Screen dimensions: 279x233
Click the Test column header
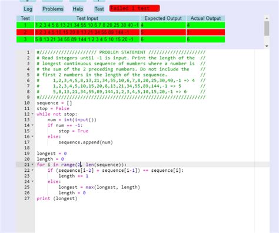pos(25,18)
